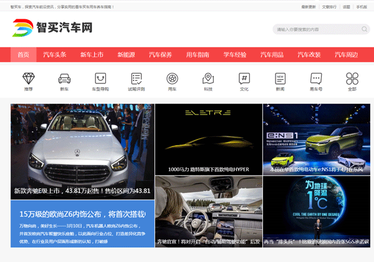Viewport: 374px width, 262px height.
Task: Open the 手机版 link
Action: coord(362,7)
